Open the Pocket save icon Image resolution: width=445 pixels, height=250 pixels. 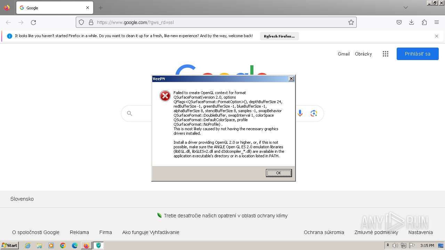pos(399,22)
